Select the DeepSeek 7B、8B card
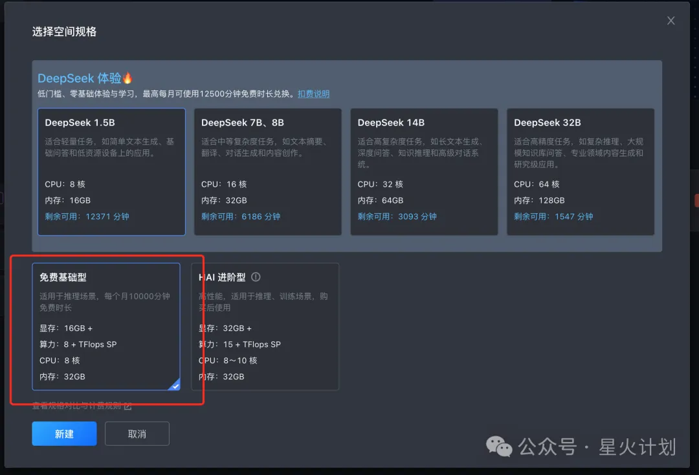The width and height of the screenshot is (699, 475). (x=267, y=172)
